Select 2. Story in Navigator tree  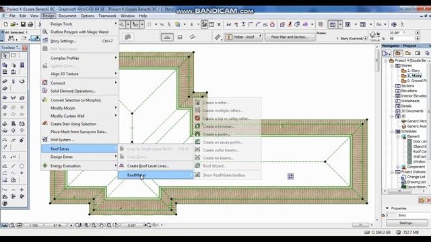coord(413,71)
